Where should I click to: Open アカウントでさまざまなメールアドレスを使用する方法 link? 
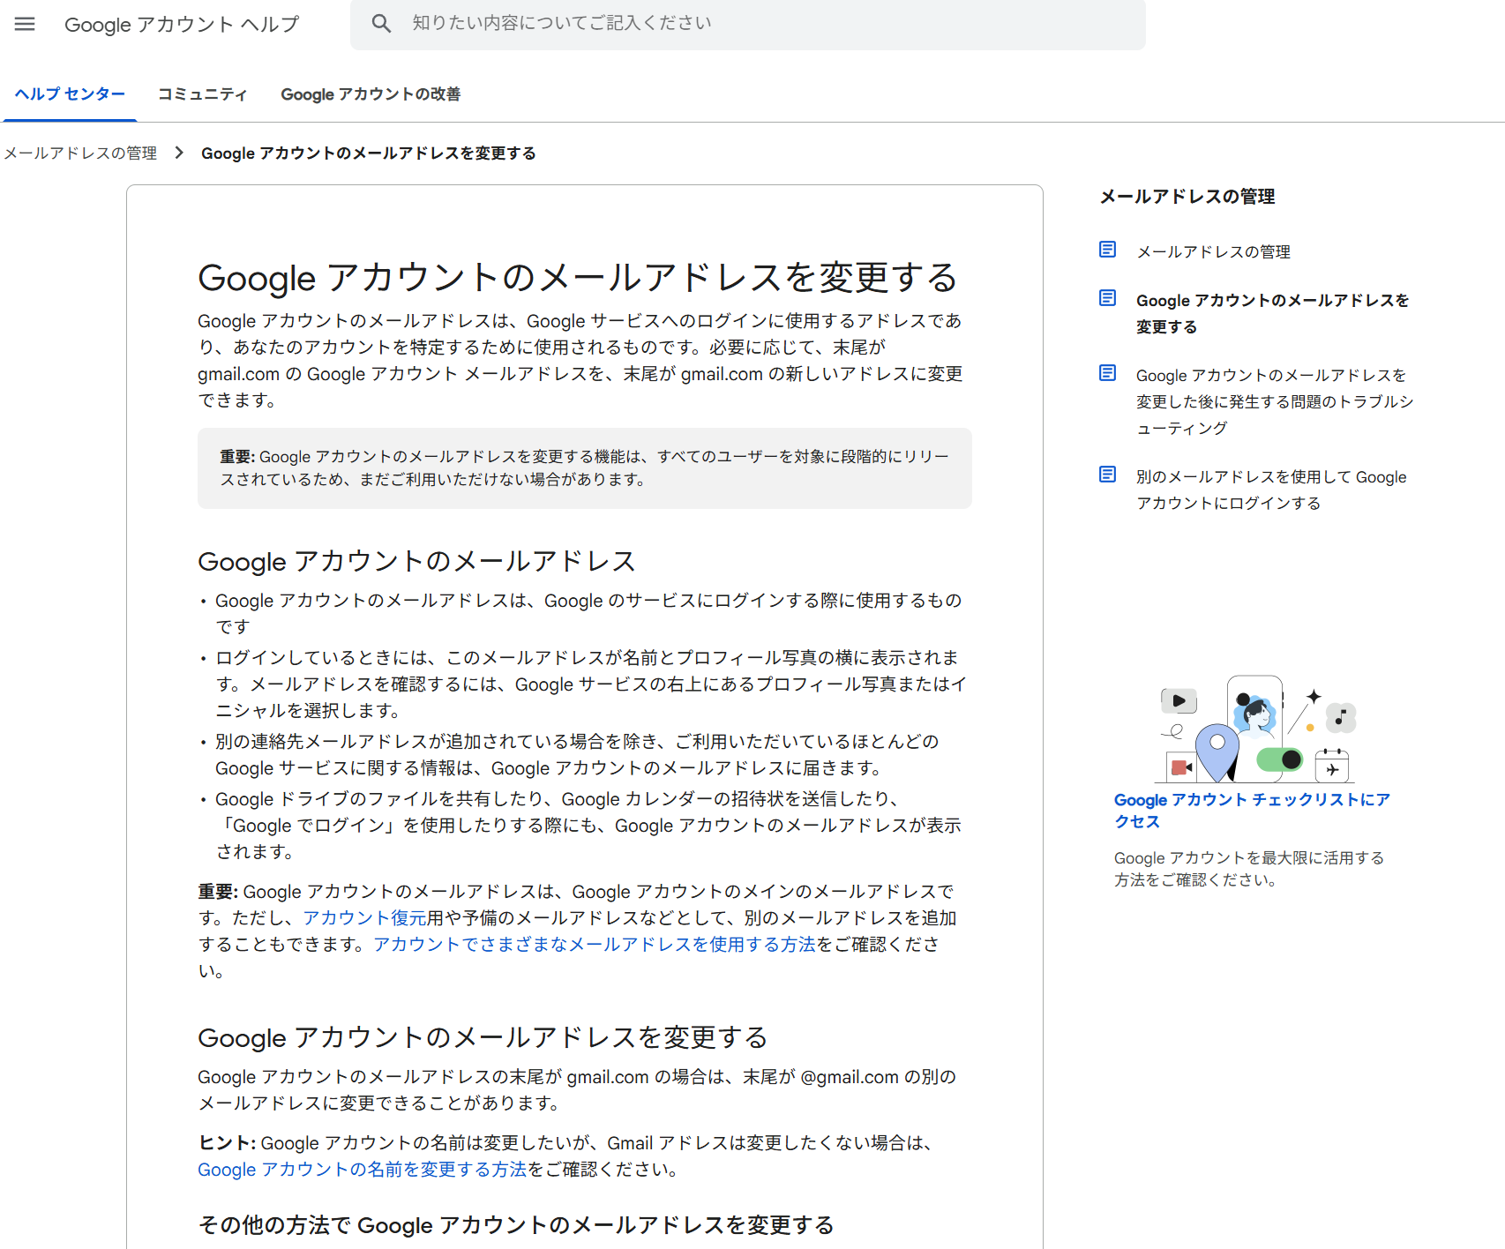(592, 944)
